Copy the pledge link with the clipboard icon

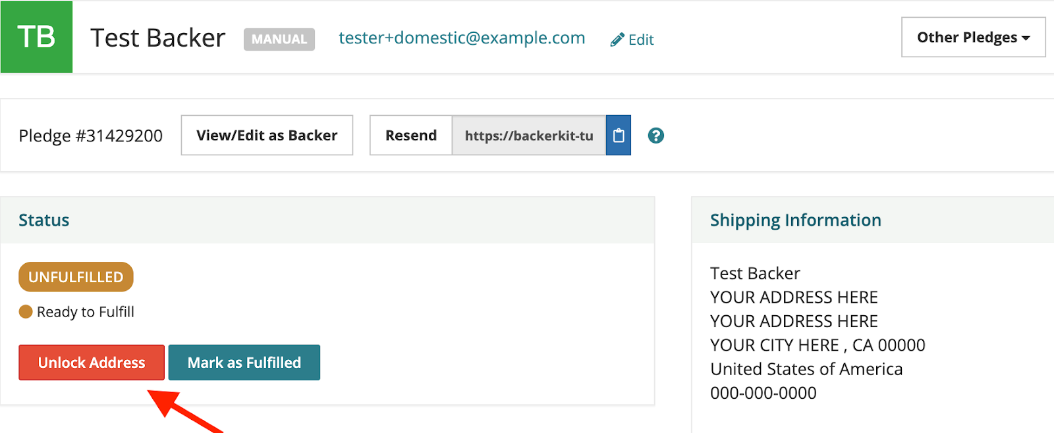[x=618, y=136]
